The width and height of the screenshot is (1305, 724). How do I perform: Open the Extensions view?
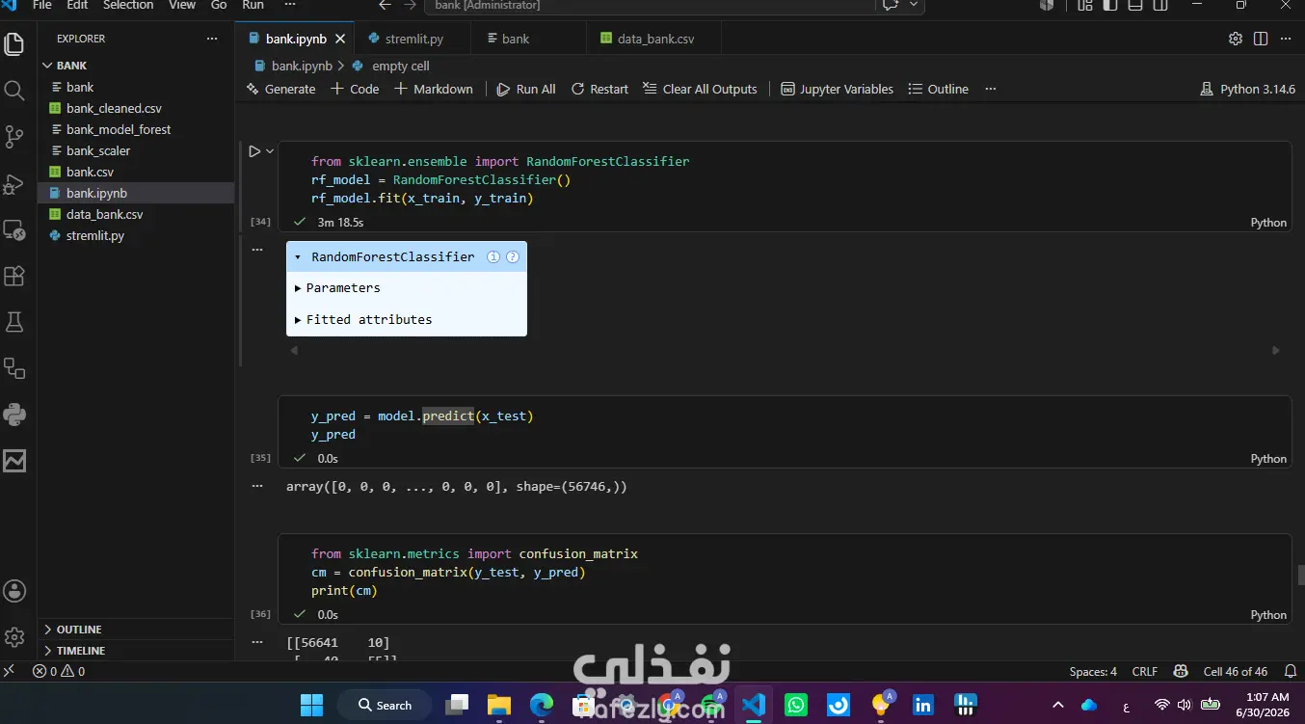pyautogui.click(x=14, y=276)
